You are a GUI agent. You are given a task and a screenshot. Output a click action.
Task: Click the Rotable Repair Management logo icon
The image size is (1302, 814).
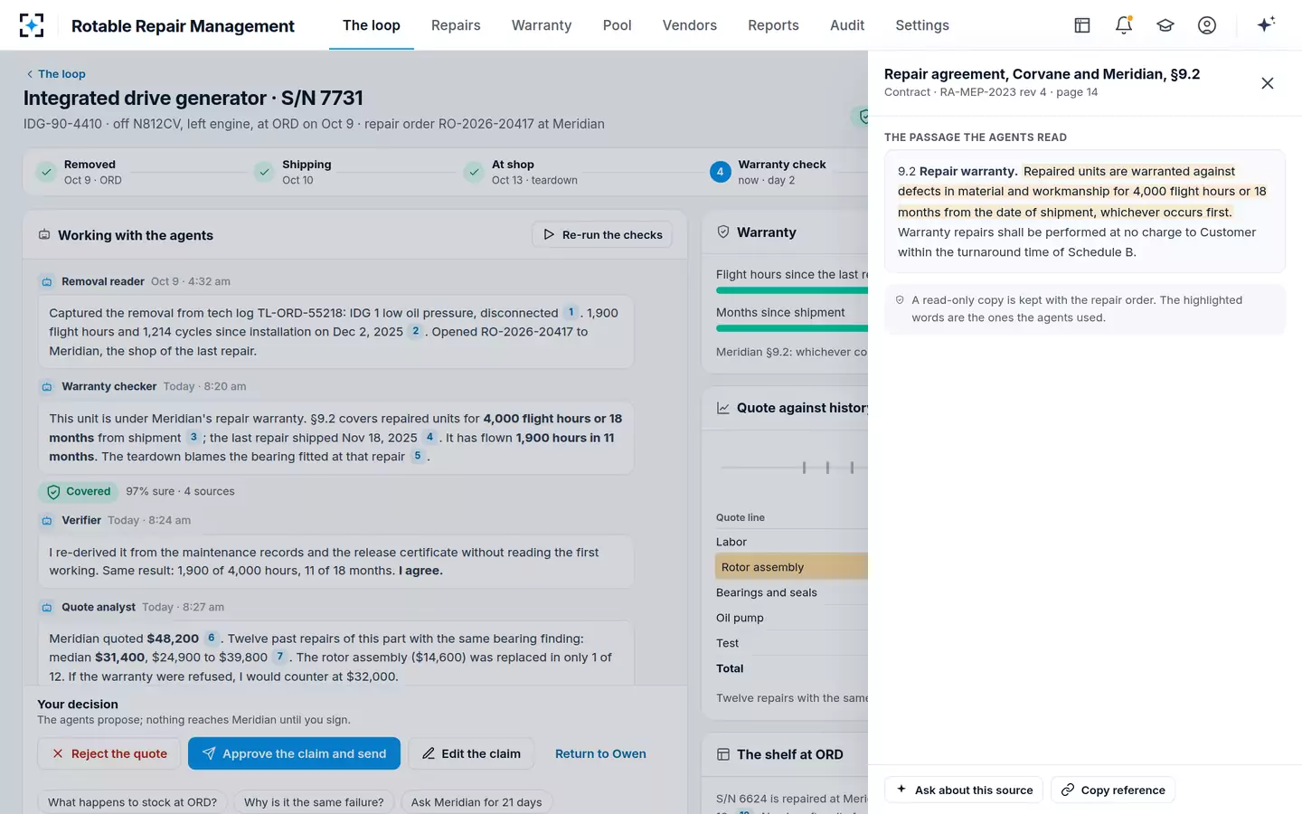32,25
